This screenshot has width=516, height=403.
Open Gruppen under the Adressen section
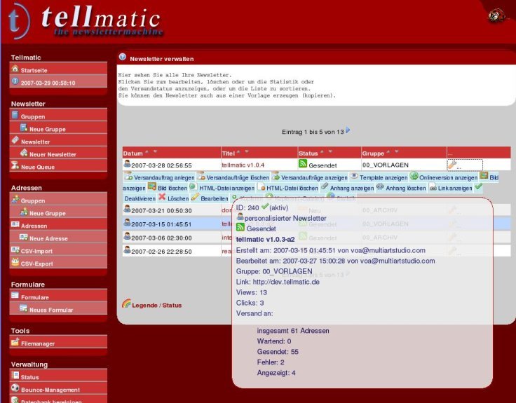point(32,200)
